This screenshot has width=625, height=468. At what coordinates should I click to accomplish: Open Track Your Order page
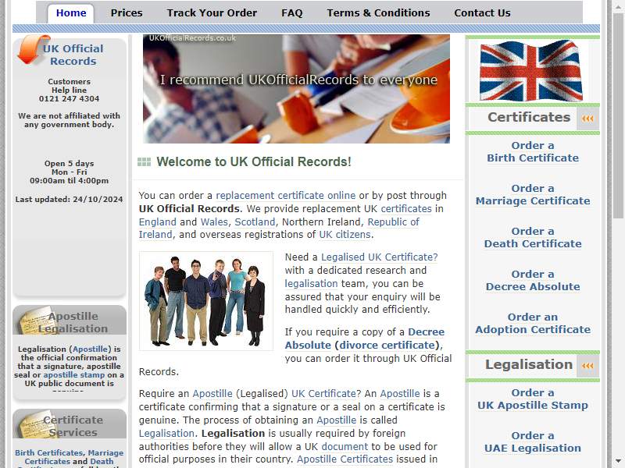pyautogui.click(x=212, y=13)
